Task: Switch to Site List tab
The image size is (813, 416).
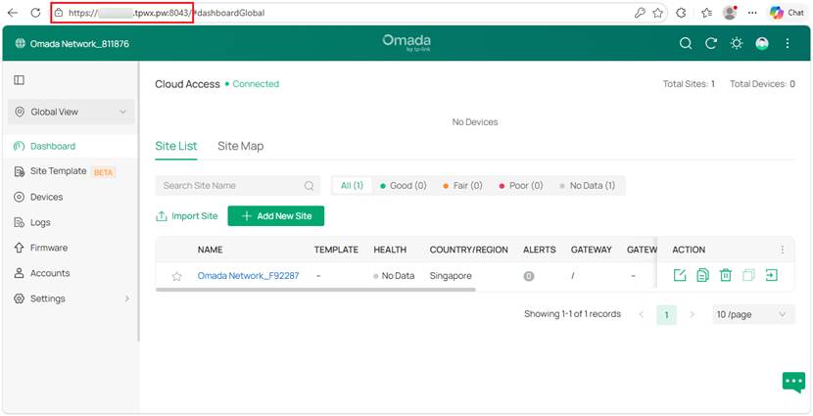Action: pyautogui.click(x=175, y=146)
